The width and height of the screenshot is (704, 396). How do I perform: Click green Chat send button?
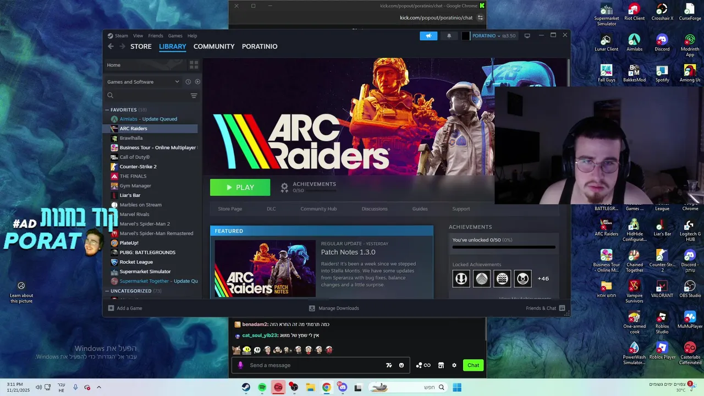[x=474, y=365]
